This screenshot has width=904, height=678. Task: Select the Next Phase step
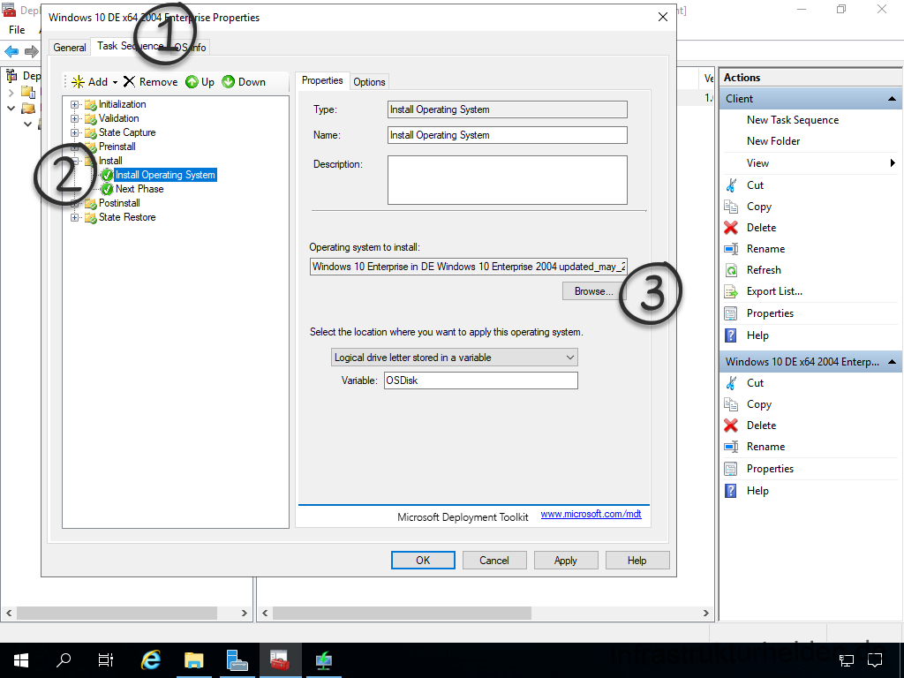point(139,189)
